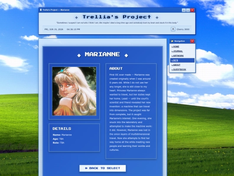Click the Cherry 3000 track label
The height and width of the screenshot is (176, 234).
pyautogui.click(x=183, y=30)
